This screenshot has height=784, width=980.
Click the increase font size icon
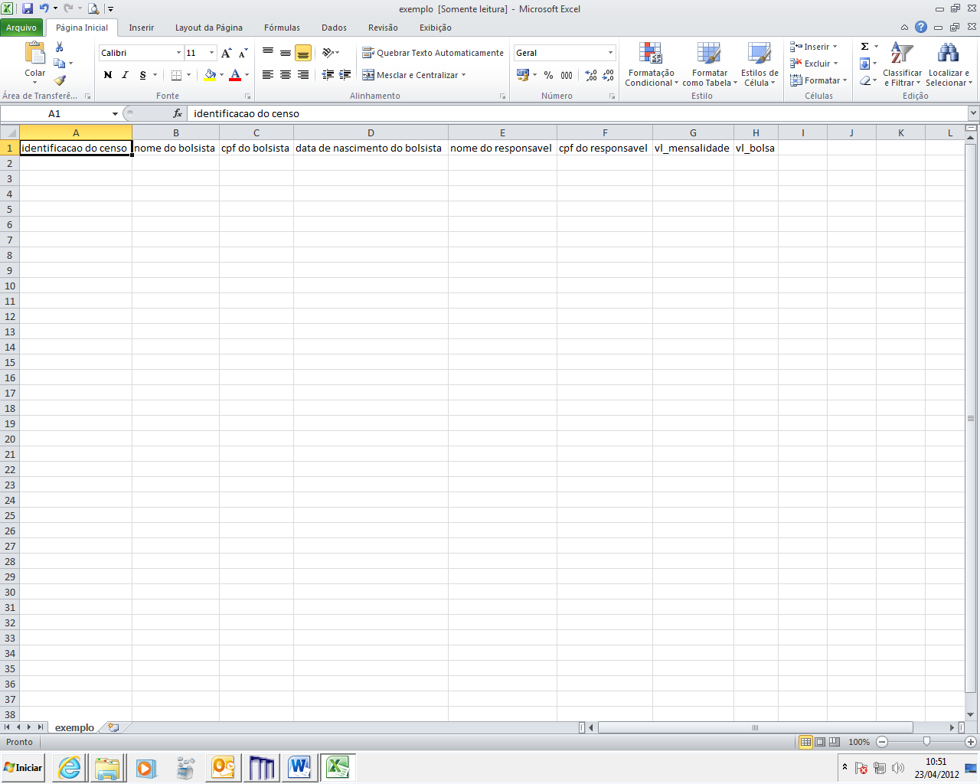click(x=226, y=53)
